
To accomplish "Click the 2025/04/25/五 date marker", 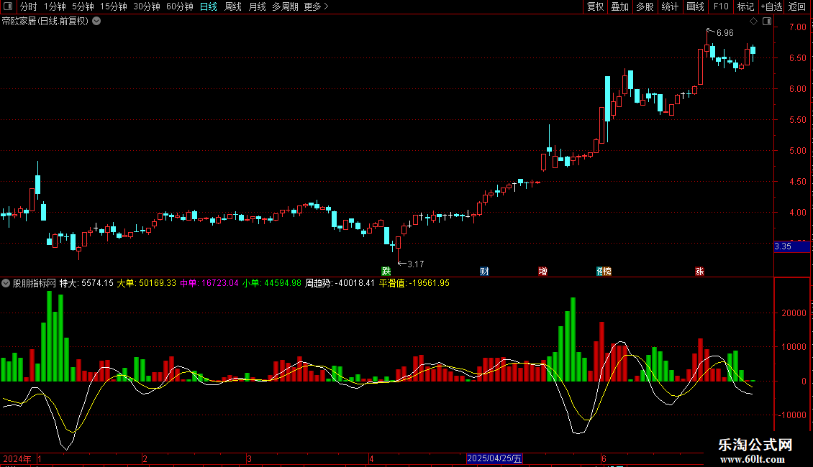I will pyautogui.click(x=495, y=458).
